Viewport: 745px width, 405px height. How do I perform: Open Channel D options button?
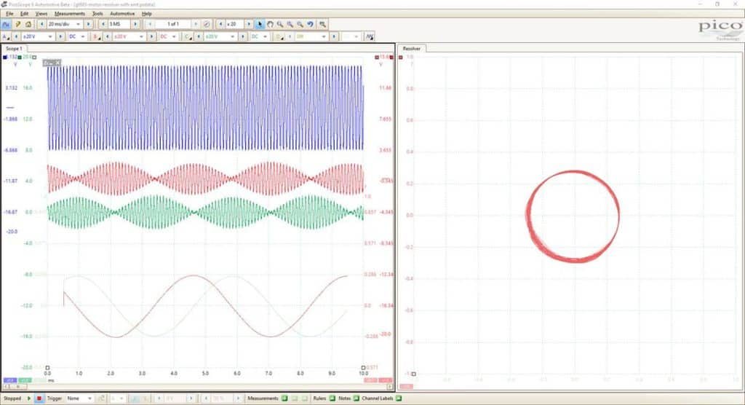coord(279,36)
